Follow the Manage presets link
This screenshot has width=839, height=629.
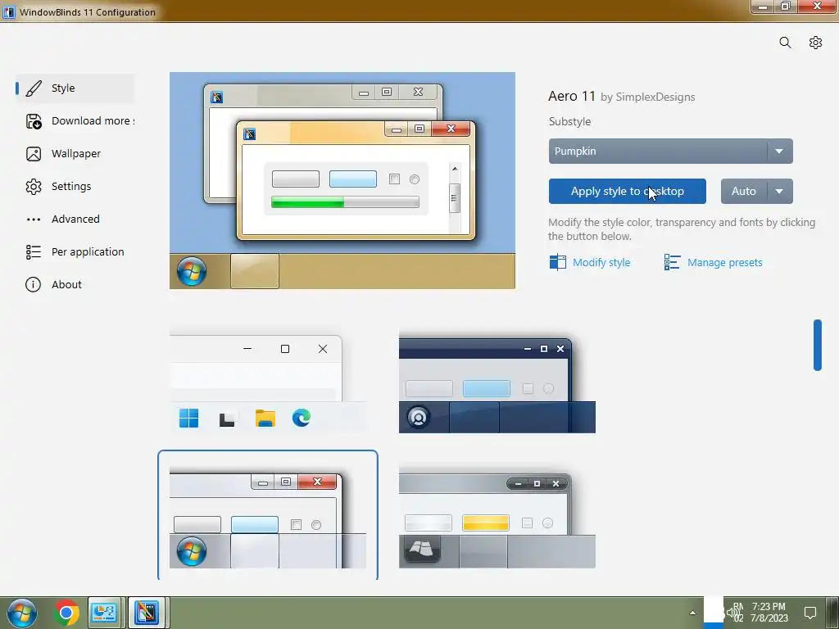(x=725, y=263)
